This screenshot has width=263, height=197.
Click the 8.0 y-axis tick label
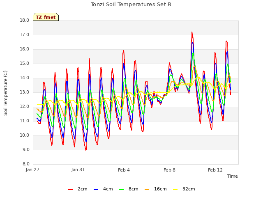point(26,164)
